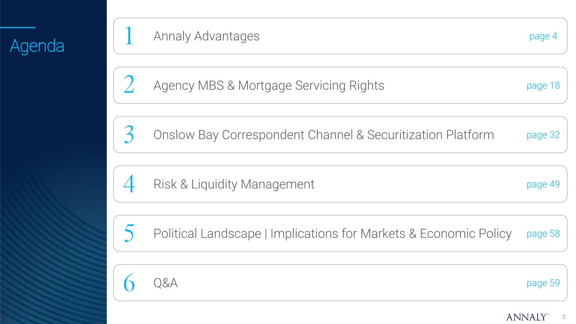Click the large numeral 4 icon
Viewport: 576px width, 324px height.
pos(129,184)
